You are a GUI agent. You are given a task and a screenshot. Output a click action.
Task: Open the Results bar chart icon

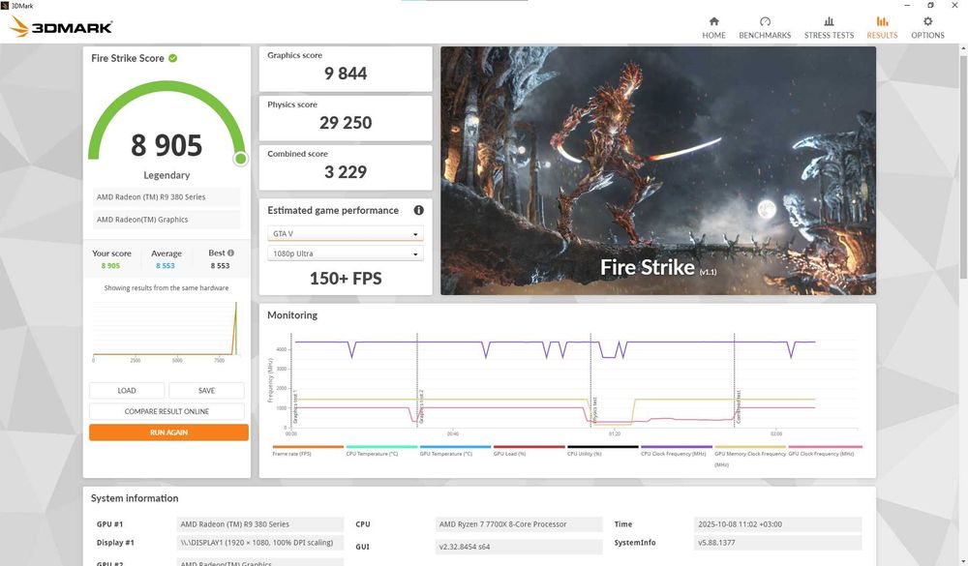[882, 21]
